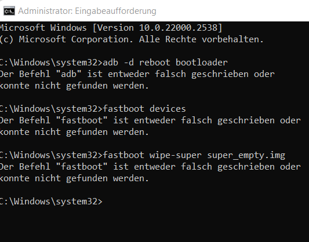
Task: Click "geschrieben" in the adb error line
Action: pos(220,74)
